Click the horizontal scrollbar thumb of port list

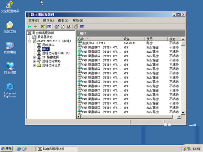pyautogui.click(x=126, y=117)
